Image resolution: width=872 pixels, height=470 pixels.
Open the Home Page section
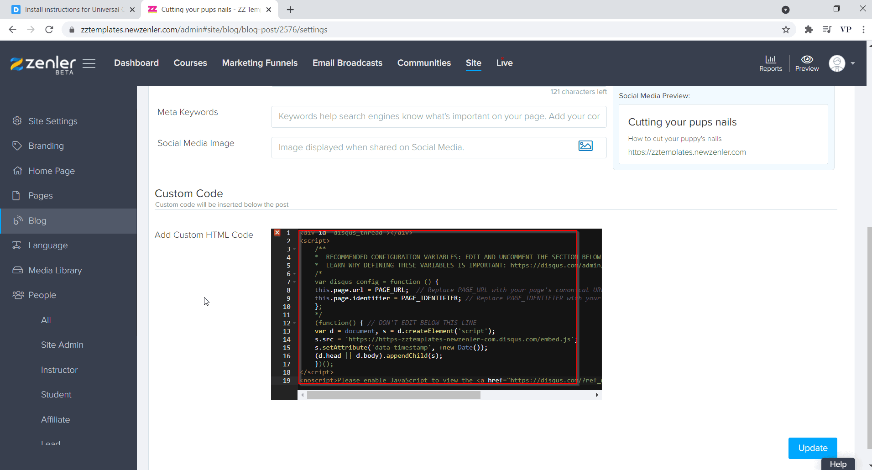pos(51,171)
